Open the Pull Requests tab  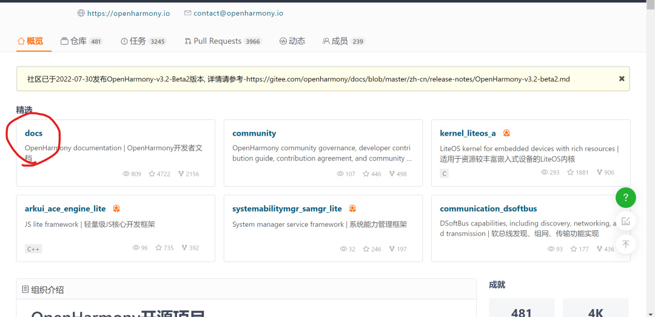(223, 41)
